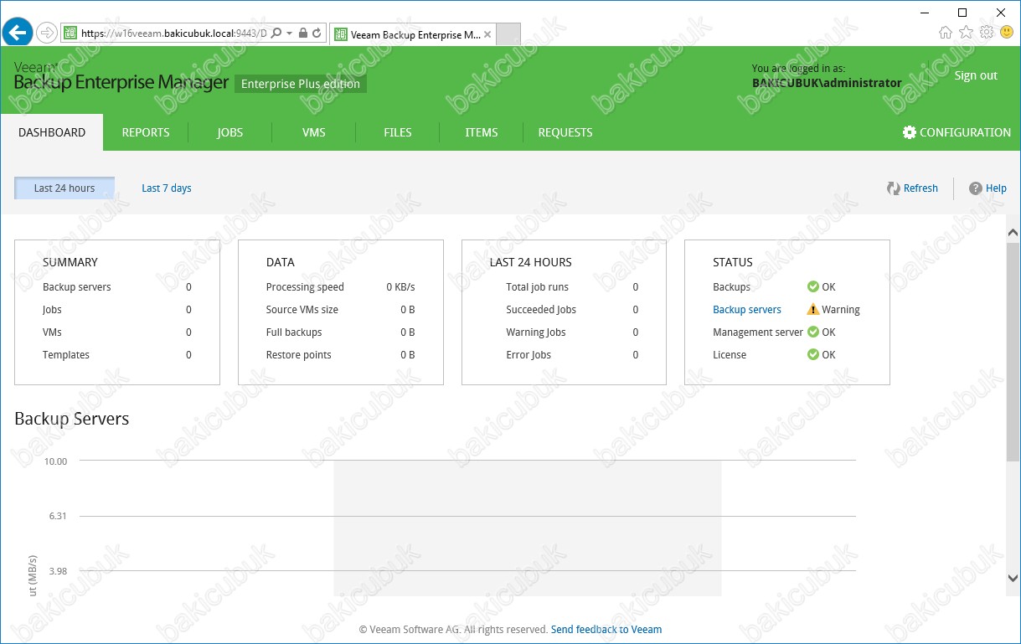
Task: Switch to Last 7 days view
Action: [x=167, y=188]
